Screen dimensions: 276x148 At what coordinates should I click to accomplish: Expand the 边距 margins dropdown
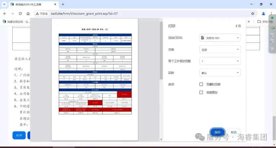tap(220, 73)
